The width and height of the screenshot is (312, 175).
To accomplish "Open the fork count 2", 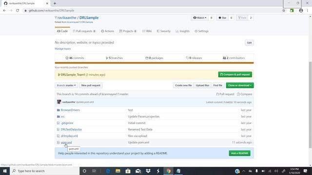I will tap(251, 17).
